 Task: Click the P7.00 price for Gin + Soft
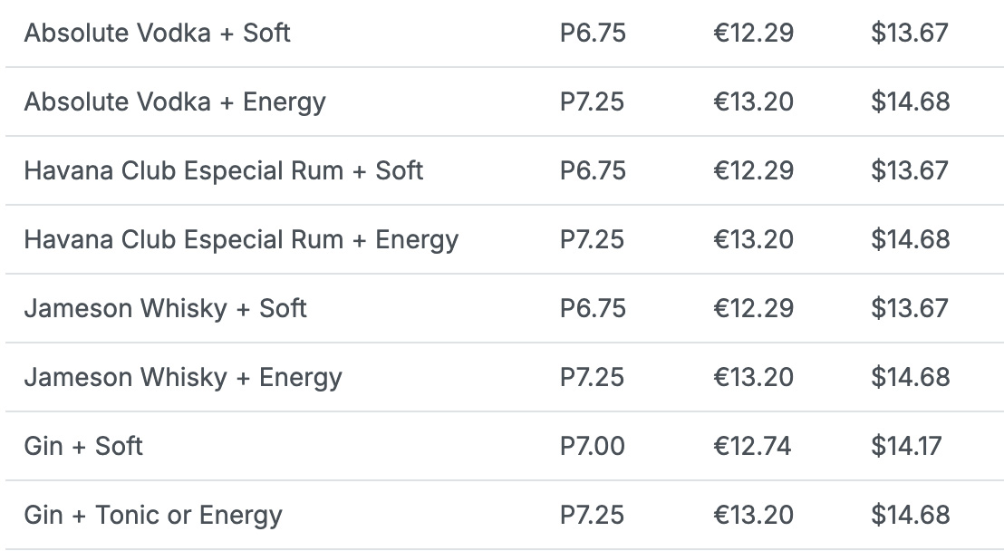[593, 446]
